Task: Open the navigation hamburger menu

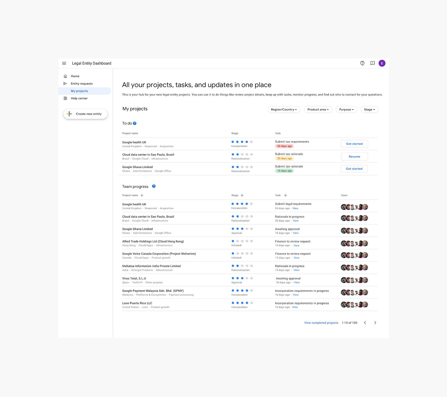Action: pyautogui.click(x=64, y=63)
